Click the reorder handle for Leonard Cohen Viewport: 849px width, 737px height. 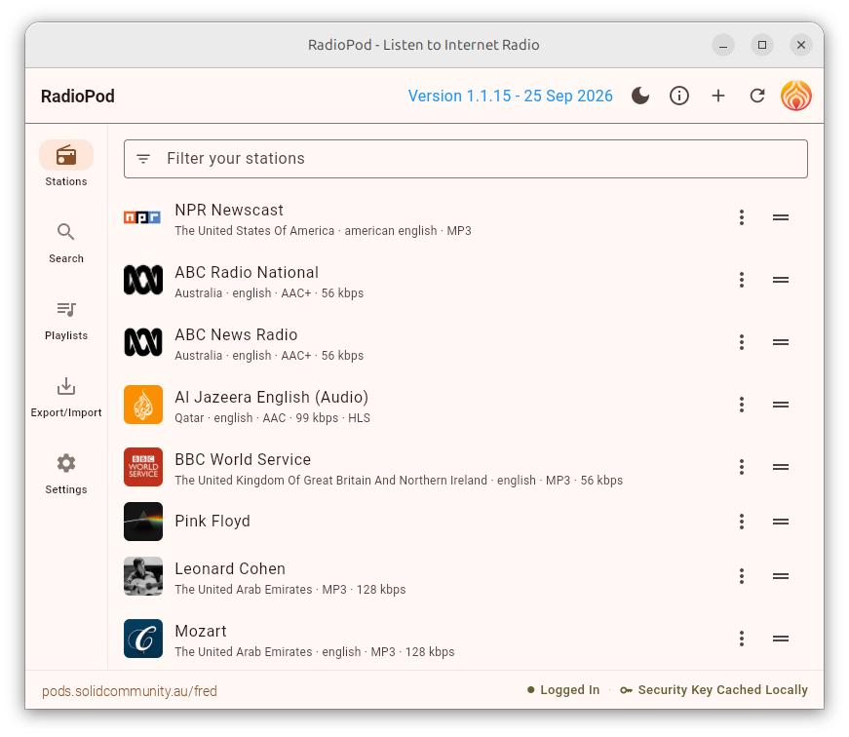780,576
